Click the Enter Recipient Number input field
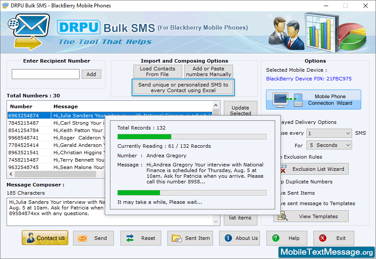Image resolution: width=376 pixels, height=259 pixels. click(x=46, y=74)
